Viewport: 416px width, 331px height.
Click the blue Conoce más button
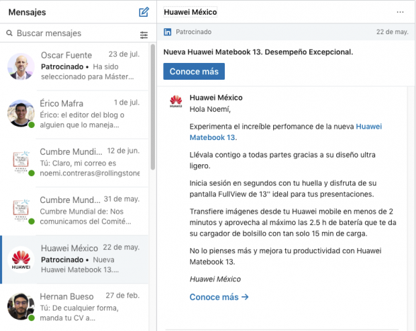tap(194, 71)
